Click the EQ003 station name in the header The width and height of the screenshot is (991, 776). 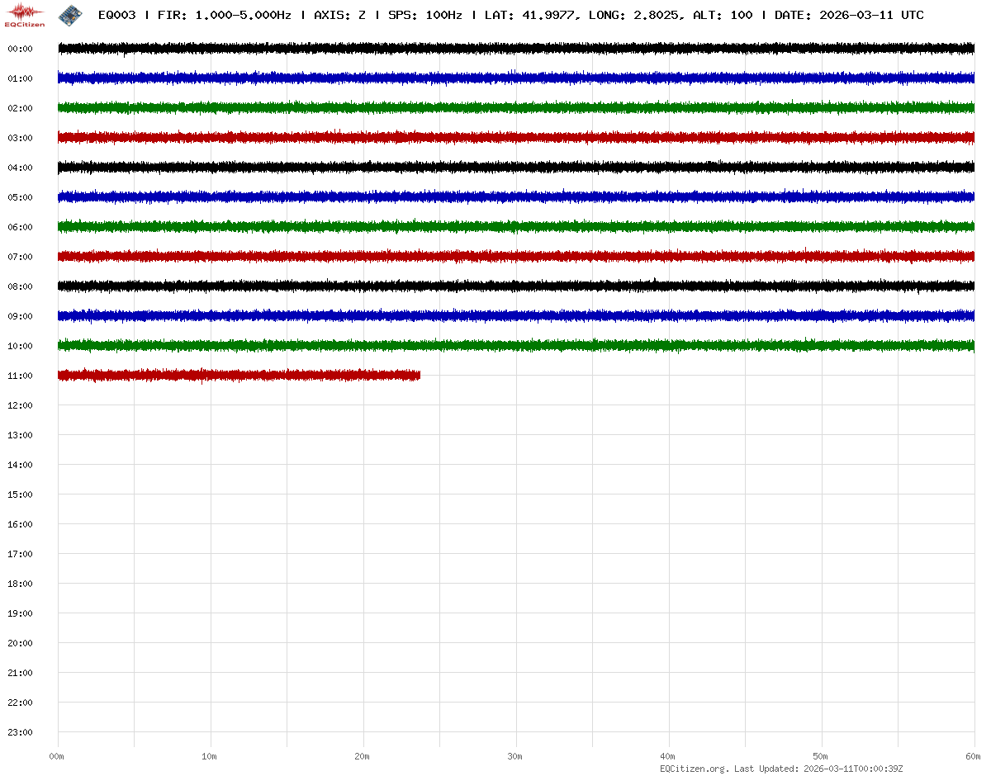click(116, 16)
